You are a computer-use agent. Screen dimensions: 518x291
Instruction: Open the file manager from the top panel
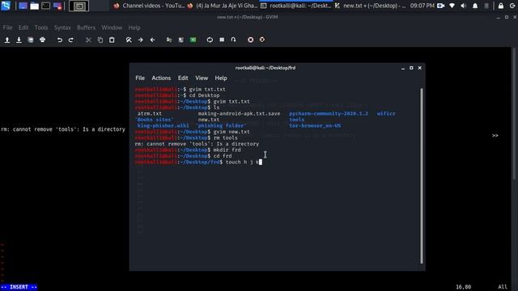(x=34, y=6)
